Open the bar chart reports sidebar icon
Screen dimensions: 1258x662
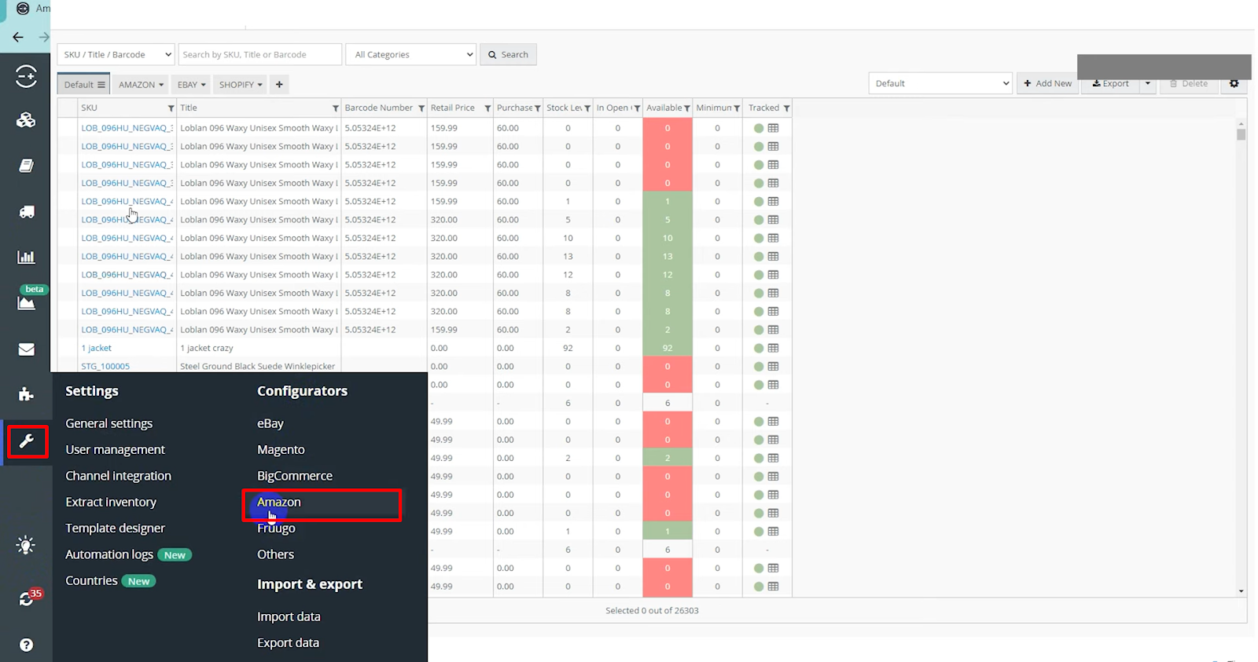click(x=26, y=257)
